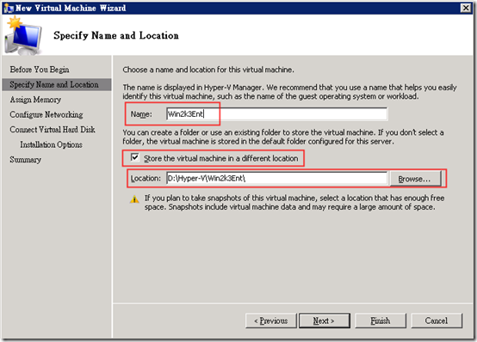Open the Configure Networking step

(46, 114)
